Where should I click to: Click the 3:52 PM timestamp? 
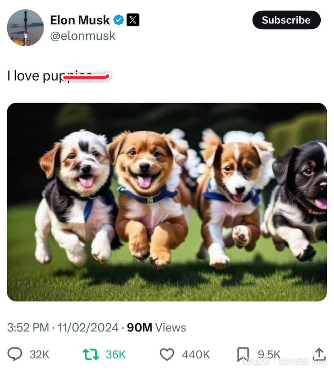point(28,328)
